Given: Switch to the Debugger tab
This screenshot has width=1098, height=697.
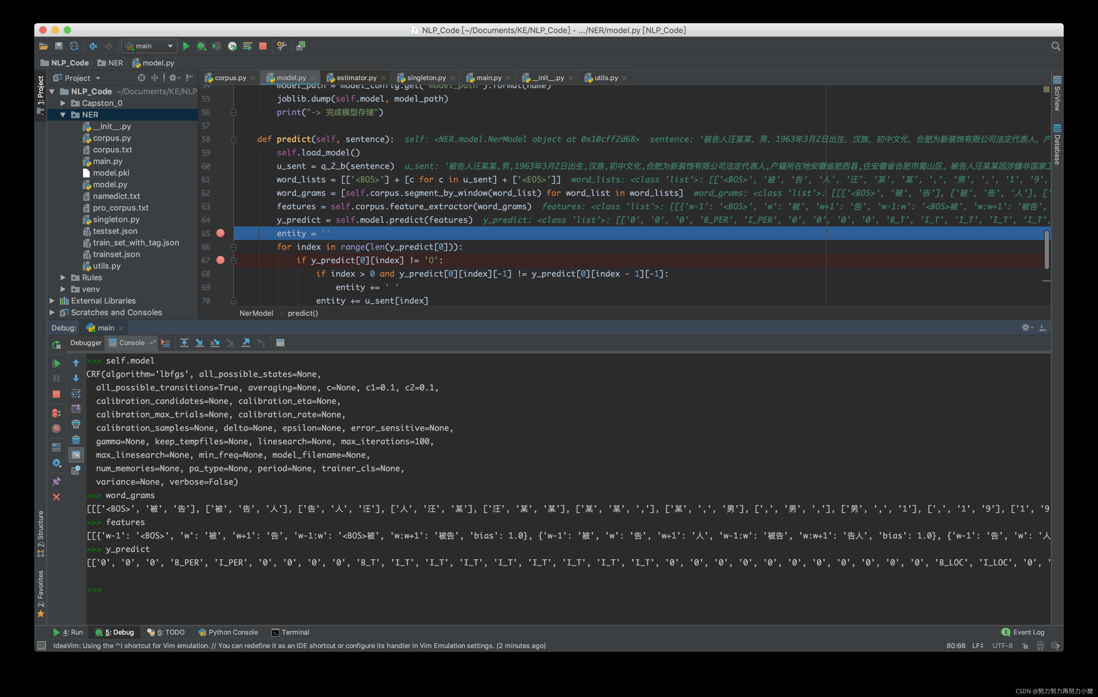Looking at the screenshot, I should pyautogui.click(x=86, y=343).
